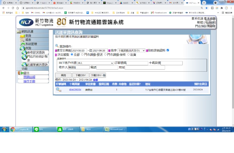Click the 十碼貨號 input field
This screenshot has width=234, height=153.
pyautogui.click(x=172, y=63)
